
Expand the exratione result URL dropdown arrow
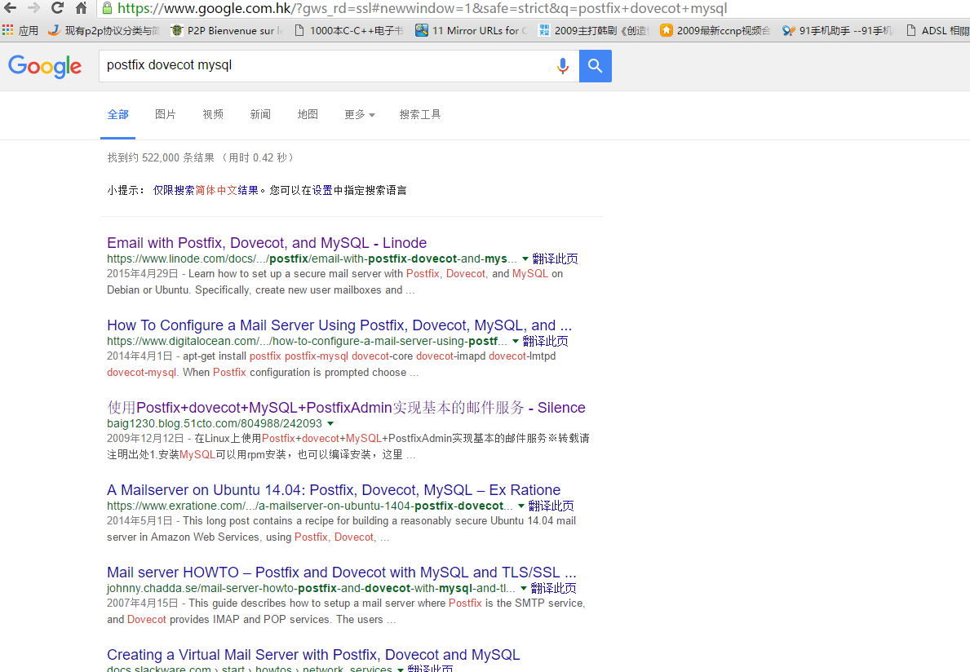520,506
